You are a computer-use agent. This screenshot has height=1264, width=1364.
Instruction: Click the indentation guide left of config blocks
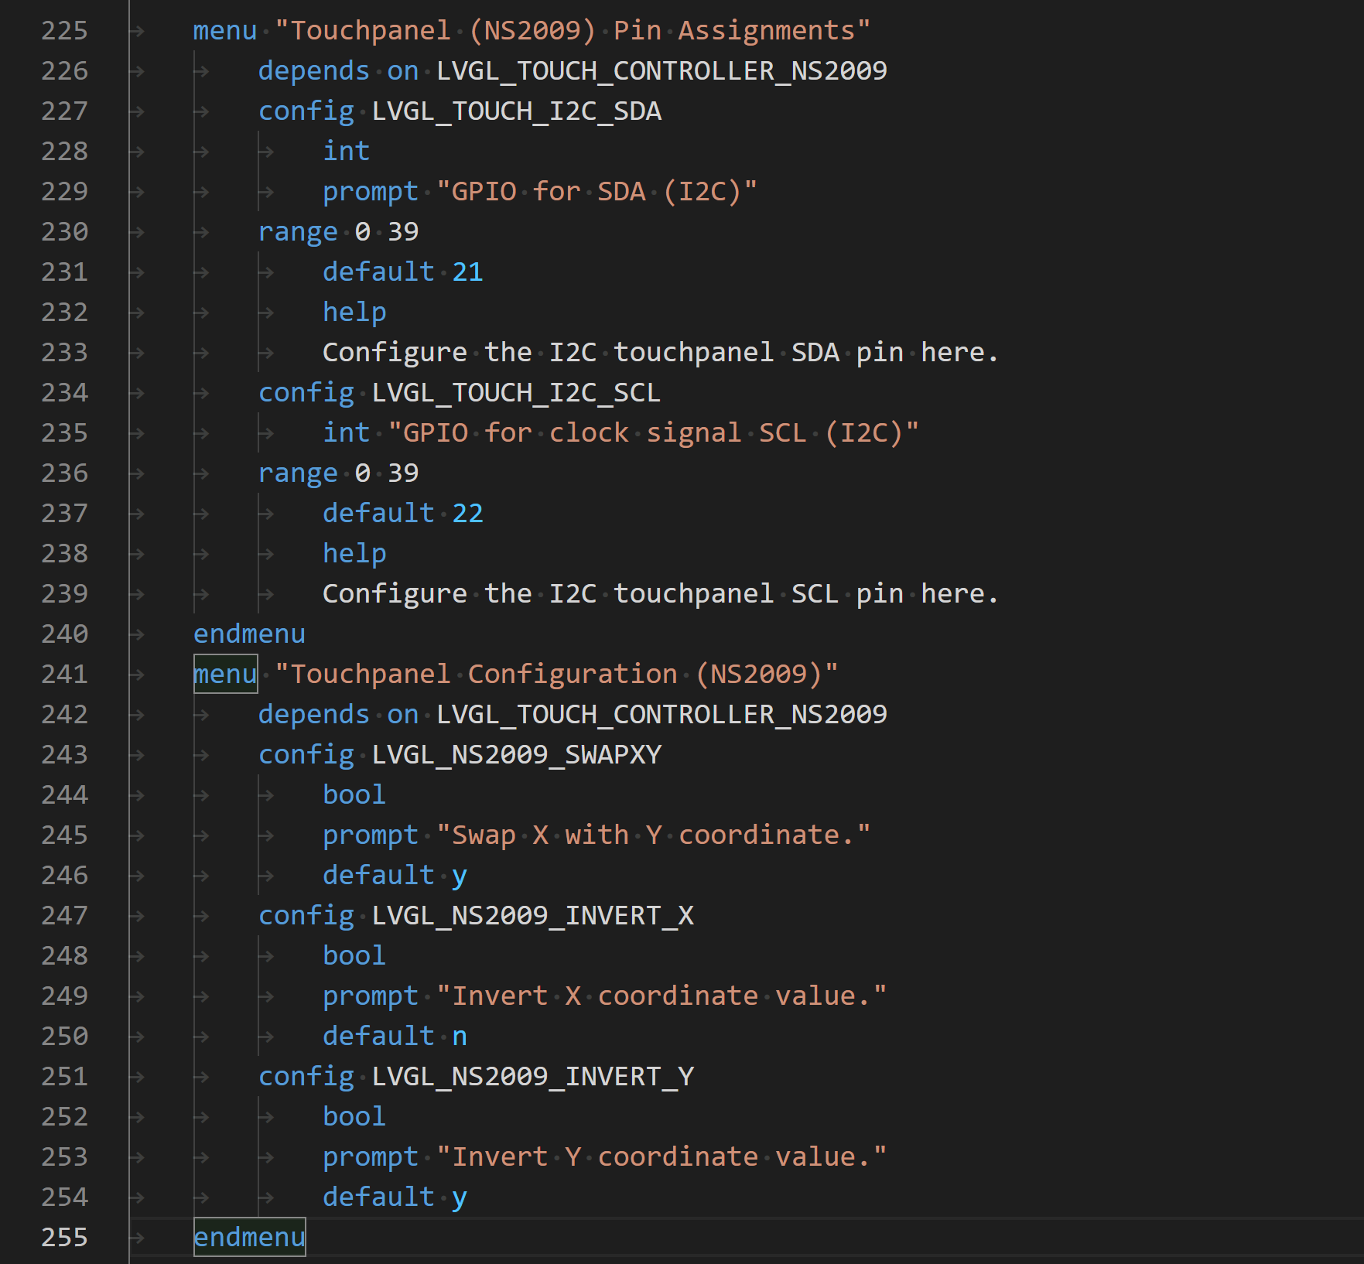pyautogui.click(x=258, y=541)
